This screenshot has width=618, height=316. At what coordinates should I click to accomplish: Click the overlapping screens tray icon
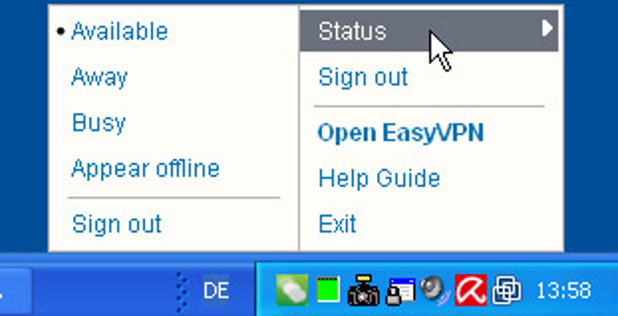507,291
